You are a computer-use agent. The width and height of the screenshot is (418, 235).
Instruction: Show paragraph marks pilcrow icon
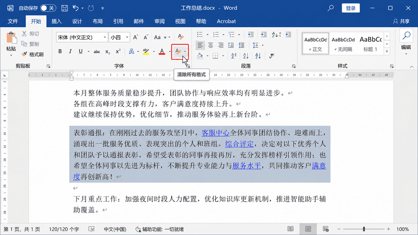pyautogui.click(x=271, y=56)
